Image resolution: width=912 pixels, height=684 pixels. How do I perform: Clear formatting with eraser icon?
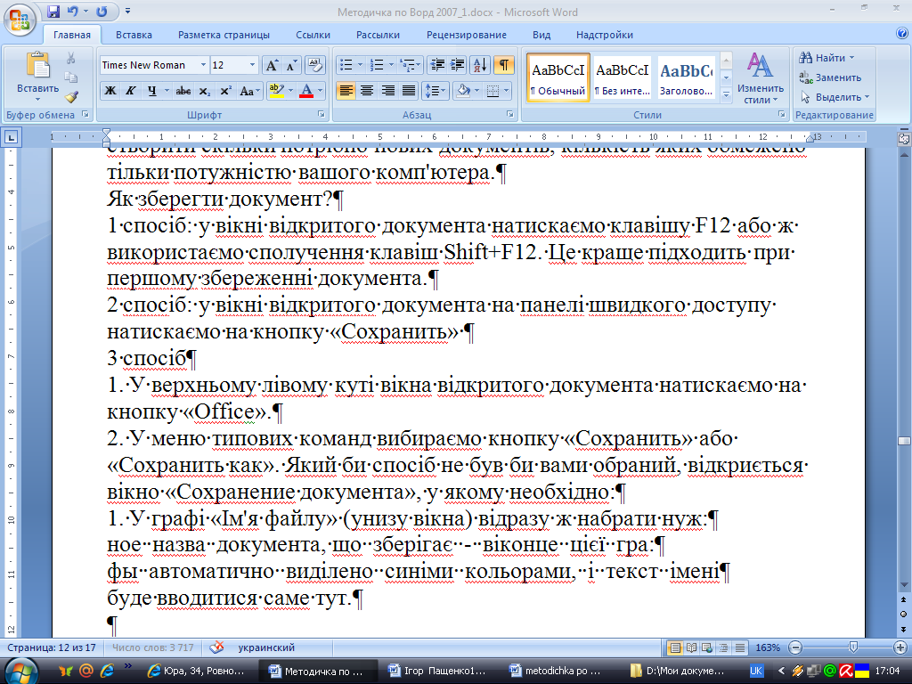[314, 65]
